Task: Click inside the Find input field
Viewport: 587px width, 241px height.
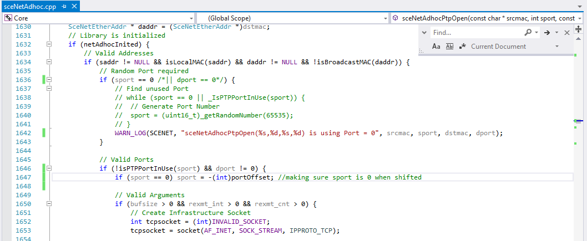Action: (x=477, y=33)
